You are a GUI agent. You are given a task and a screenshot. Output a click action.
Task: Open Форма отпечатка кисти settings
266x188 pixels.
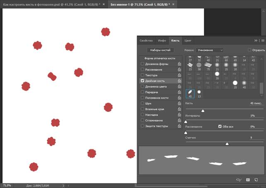tap(160, 58)
